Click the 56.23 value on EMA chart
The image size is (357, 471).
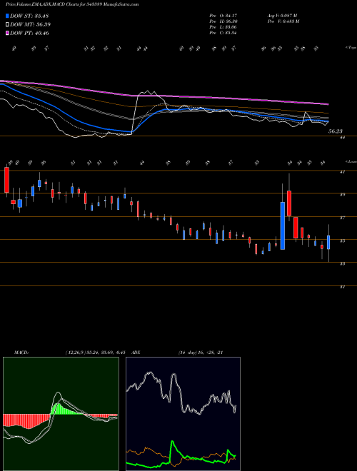click(x=336, y=131)
